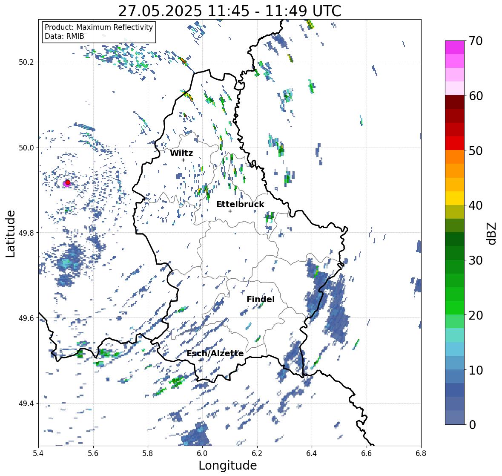Click the Latitude axis label
Screen dimensions: 502x476
[10, 234]
